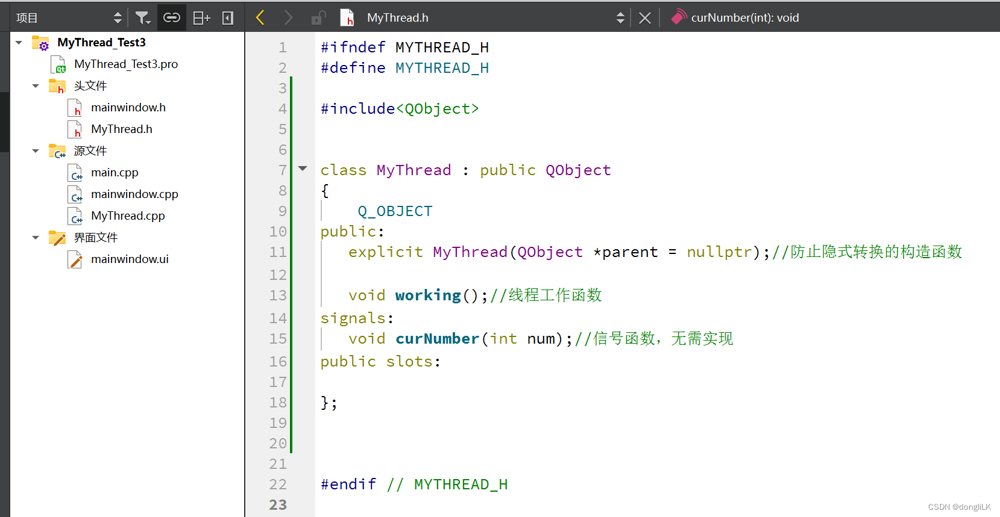Click the main.cpp file icon
The width and height of the screenshot is (1000, 517).
point(75,173)
